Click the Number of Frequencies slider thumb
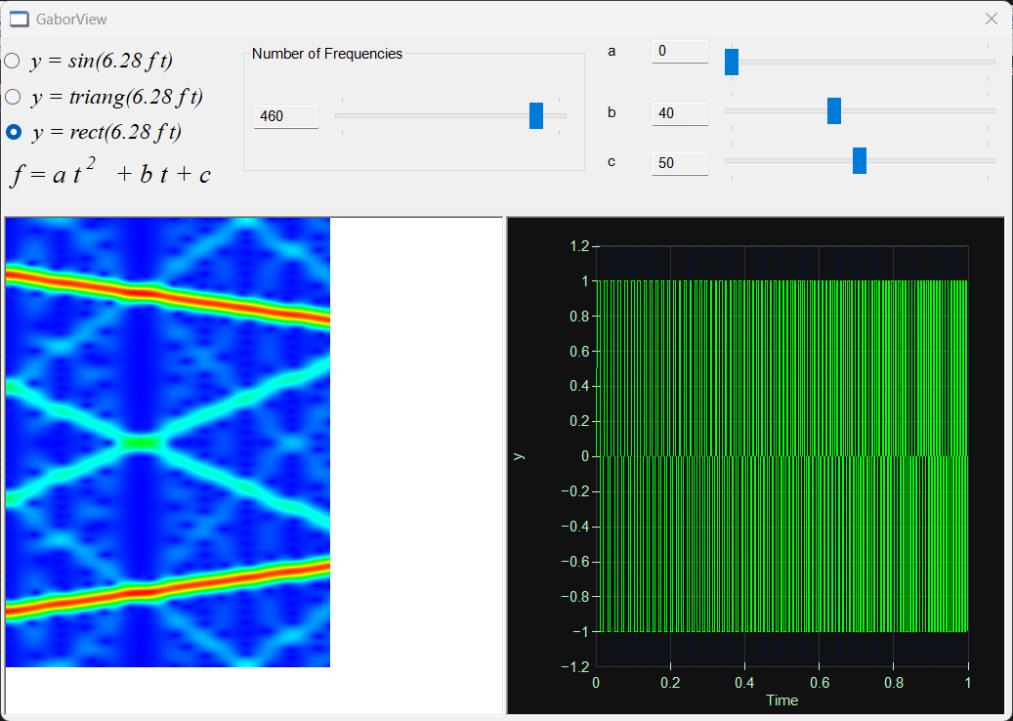1013x721 pixels. click(536, 115)
